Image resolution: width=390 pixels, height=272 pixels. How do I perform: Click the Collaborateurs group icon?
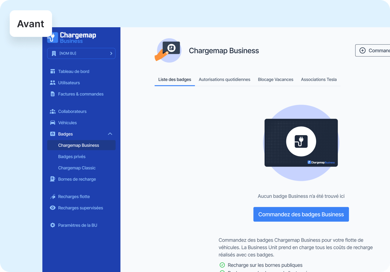click(x=53, y=111)
